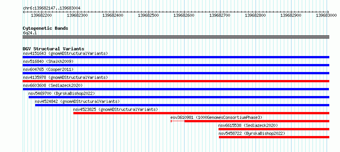Open variant label esv3610981 (1000GenomesConsortiumPhase3)
The image size is (340, 152).
[216, 117]
